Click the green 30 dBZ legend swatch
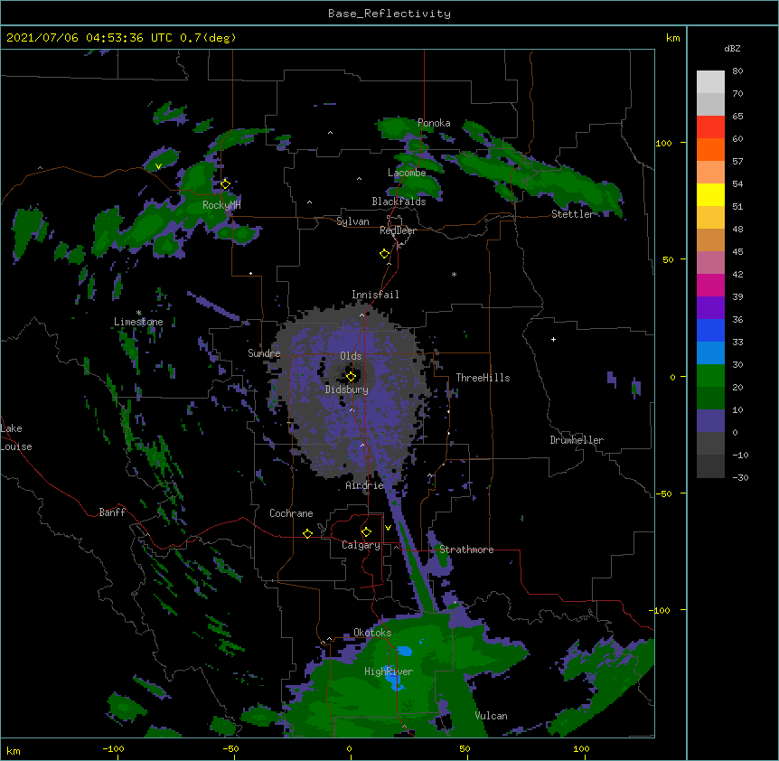The image size is (779, 761). pos(710,376)
